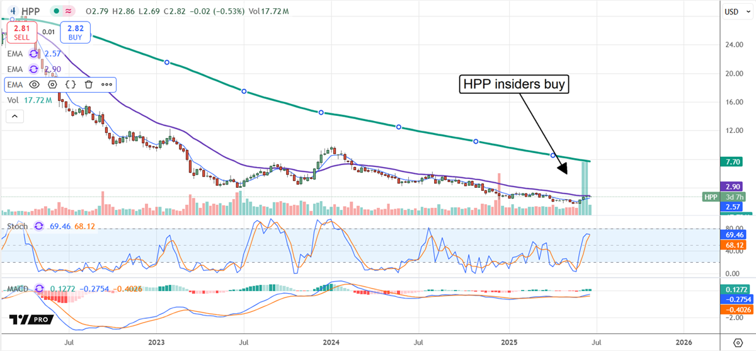Click the L2.69 low value
Screen dimensions: 756x351
coord(149,11)
